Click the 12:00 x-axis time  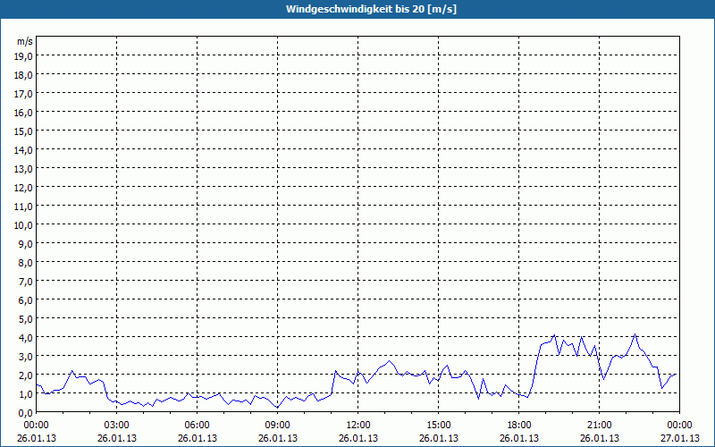pyautogui.click(x=358, y=426)
